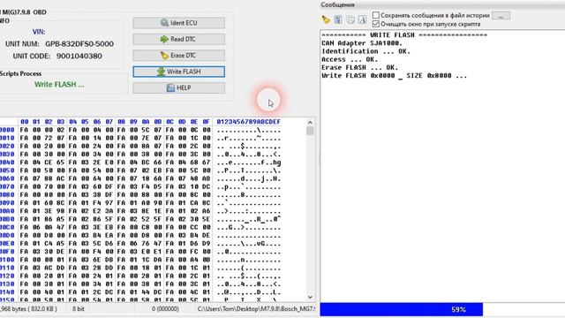Click the VIN label
The image size is (565, 318).
(x=39, y=32)
